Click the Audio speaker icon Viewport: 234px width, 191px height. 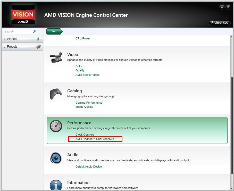click(56, 158)
